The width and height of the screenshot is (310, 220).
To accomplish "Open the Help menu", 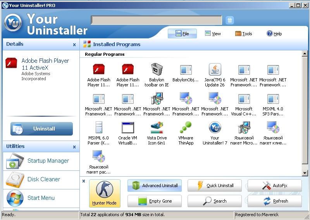I will point(274,34).
